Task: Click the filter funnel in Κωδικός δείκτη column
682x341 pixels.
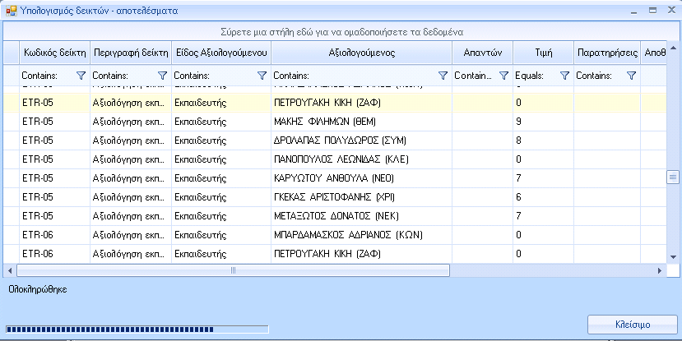Action: (x=81, y=76)
